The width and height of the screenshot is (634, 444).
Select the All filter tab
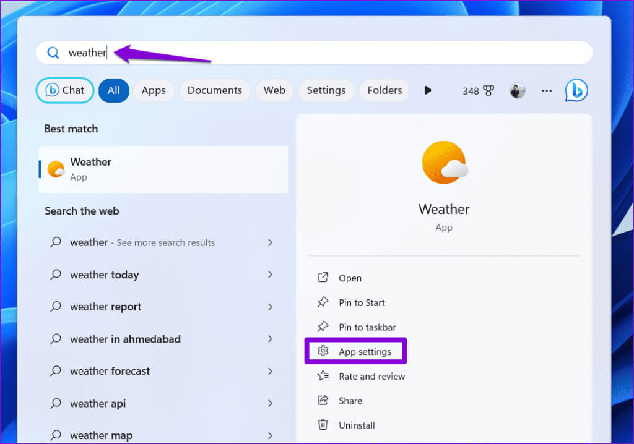pyautogui.click(x=114, y=90)
